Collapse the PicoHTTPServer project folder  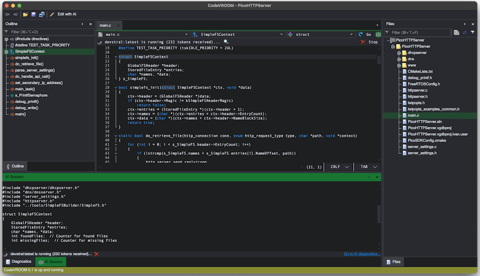click(394, 47)
